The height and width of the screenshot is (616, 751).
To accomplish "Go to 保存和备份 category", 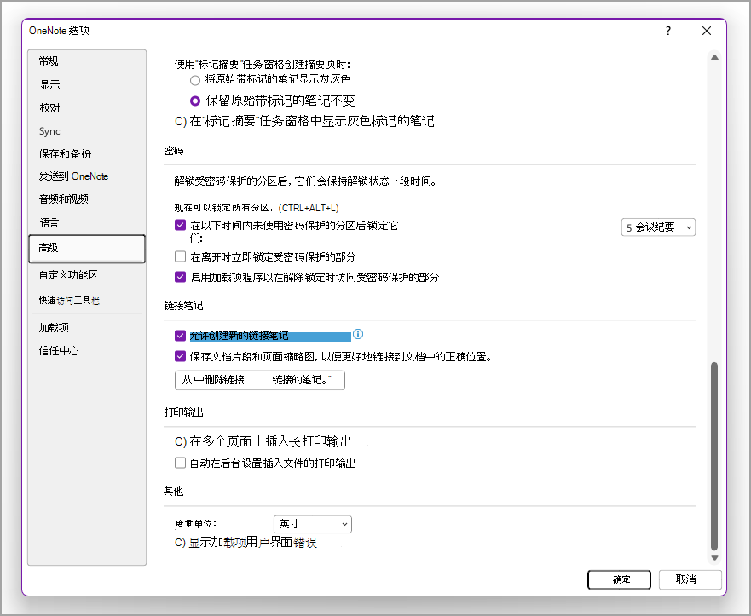I will [87, 153].
